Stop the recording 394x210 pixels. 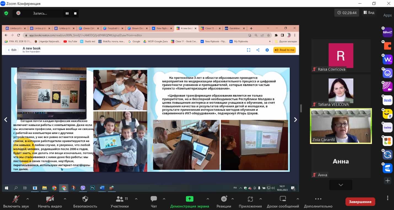click(75, 13)
